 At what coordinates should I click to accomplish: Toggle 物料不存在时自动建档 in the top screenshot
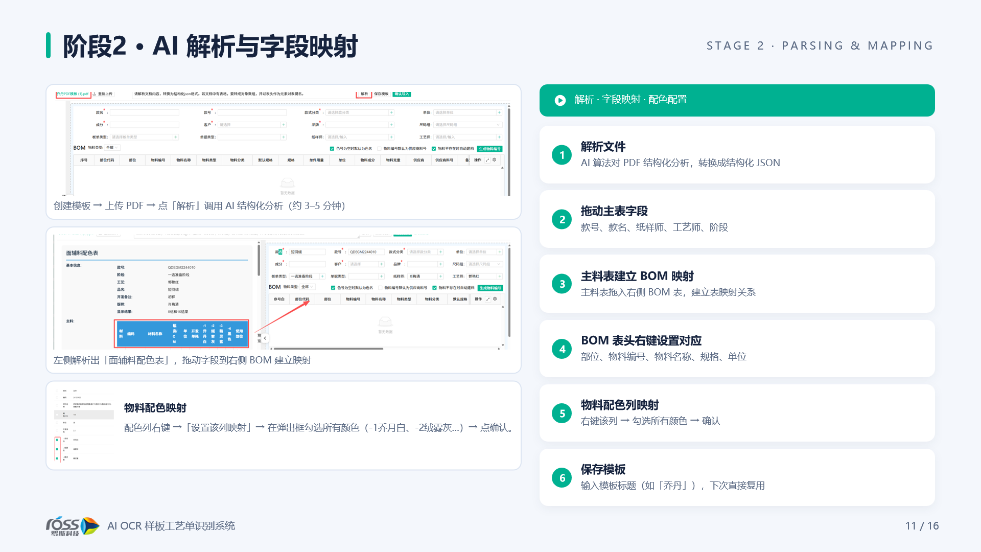pos(434,149)
